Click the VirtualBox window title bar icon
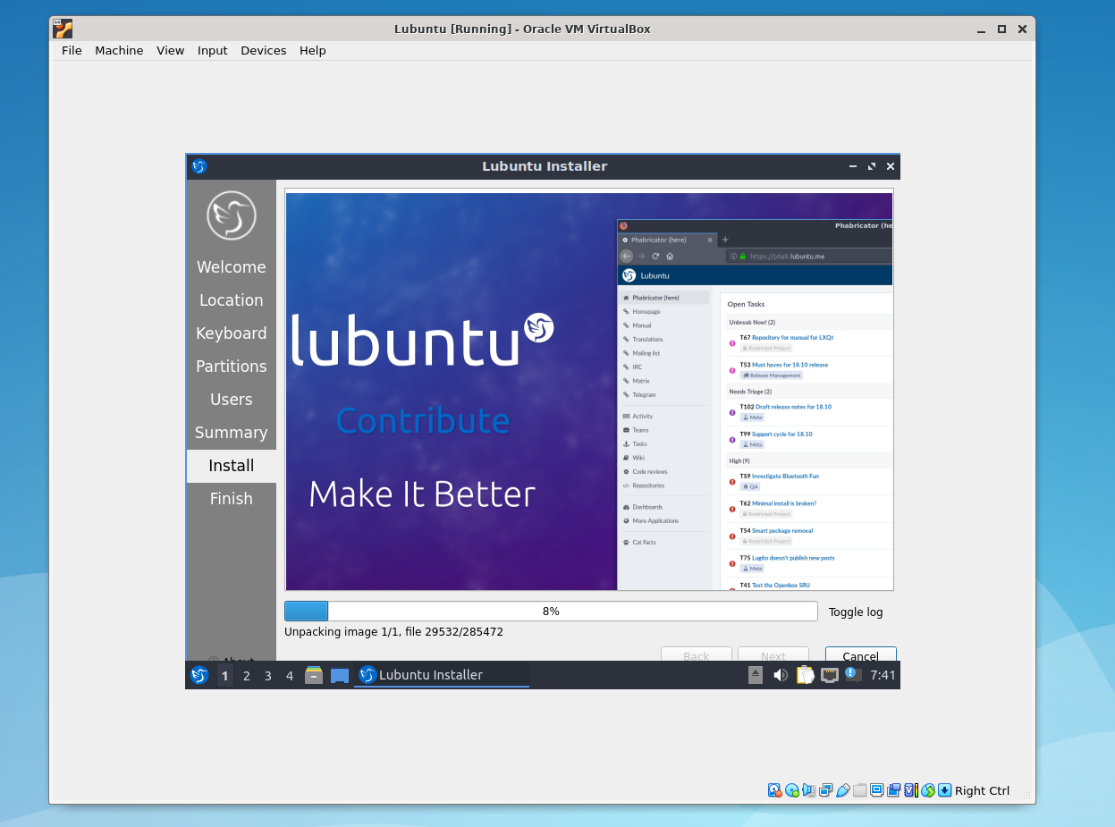Screen dimensions: 1115x827 pyautogui.click(x=63, y=29)
